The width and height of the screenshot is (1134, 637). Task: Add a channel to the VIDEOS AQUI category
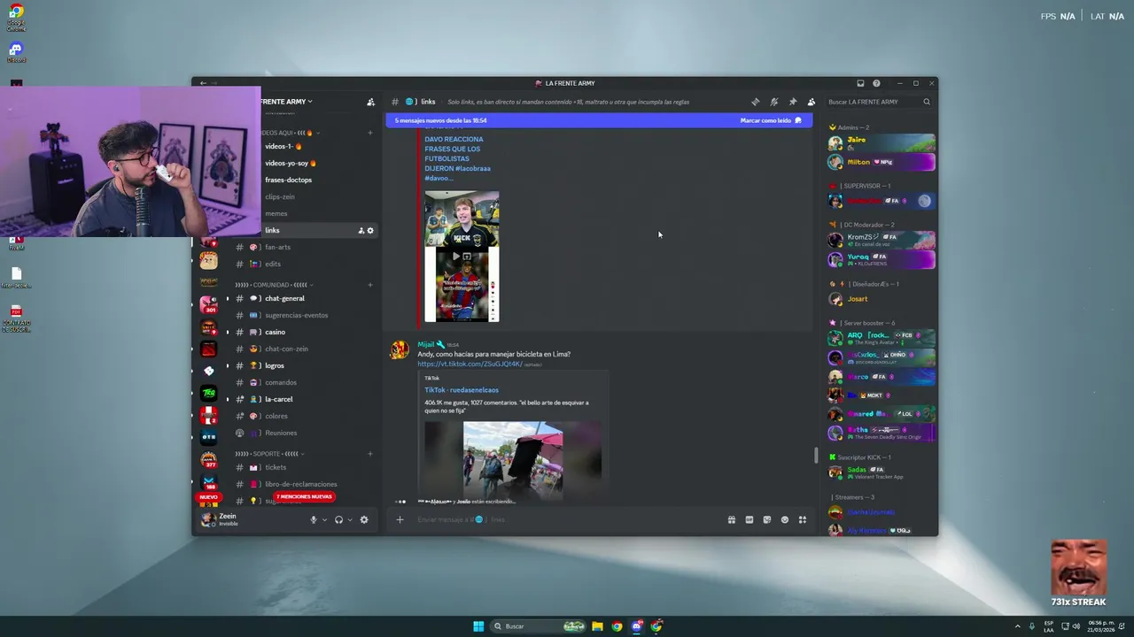[x=370, y=133]
